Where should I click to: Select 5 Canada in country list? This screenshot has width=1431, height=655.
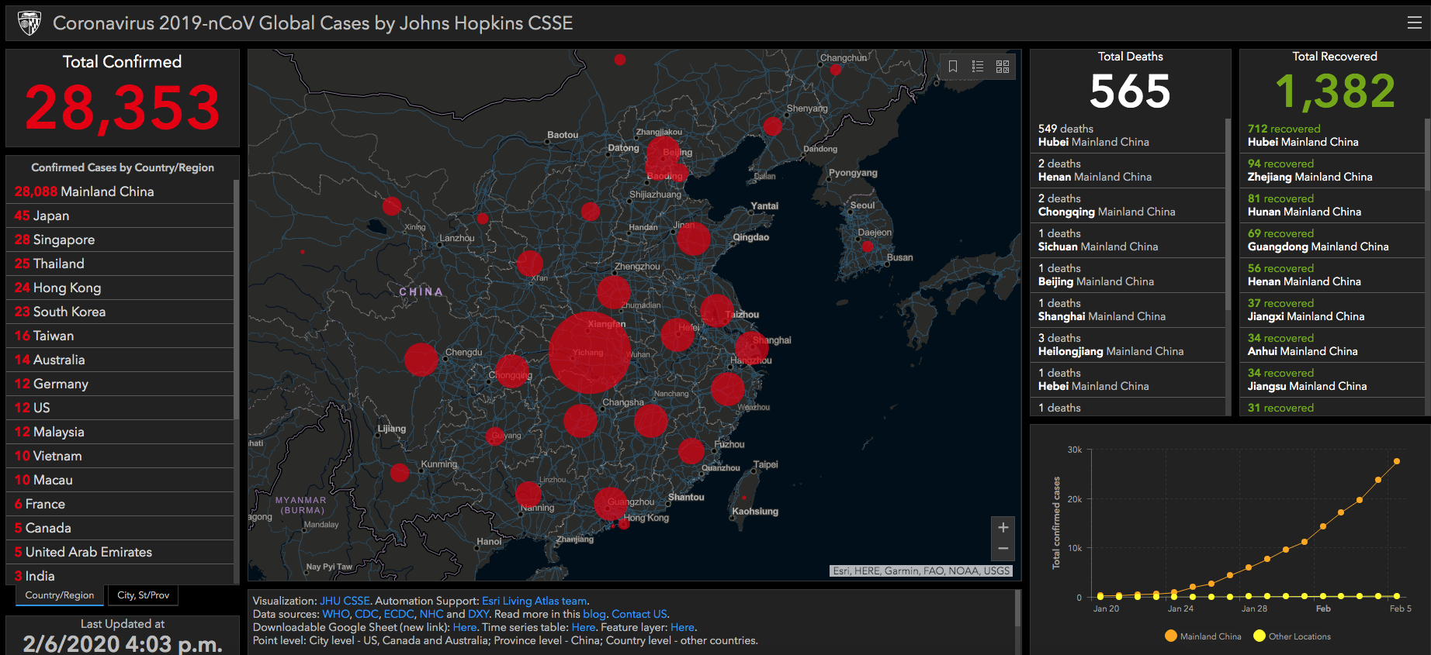coord(120,528)
